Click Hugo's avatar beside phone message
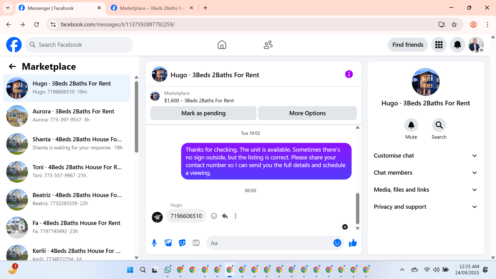 157,217
